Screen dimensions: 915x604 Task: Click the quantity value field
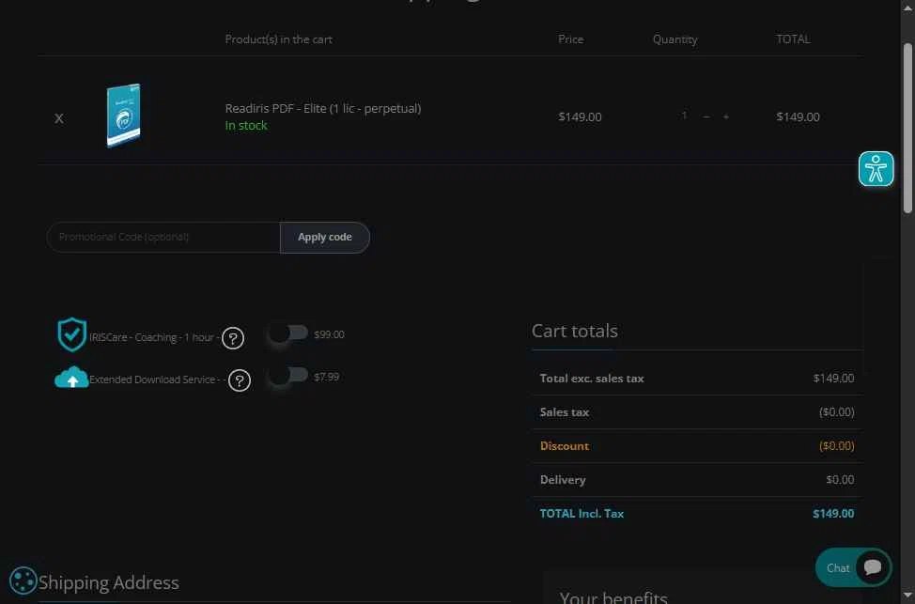point(684,116)
